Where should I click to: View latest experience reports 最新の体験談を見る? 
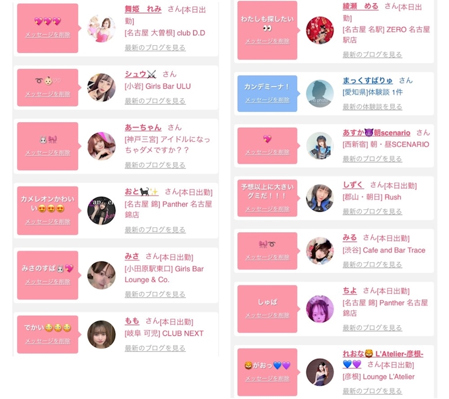pos(372,106)
